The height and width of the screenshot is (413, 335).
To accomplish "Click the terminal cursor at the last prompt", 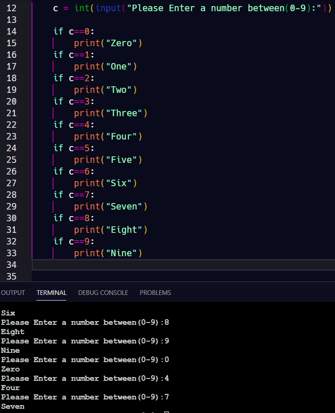I will coord(166,412).
